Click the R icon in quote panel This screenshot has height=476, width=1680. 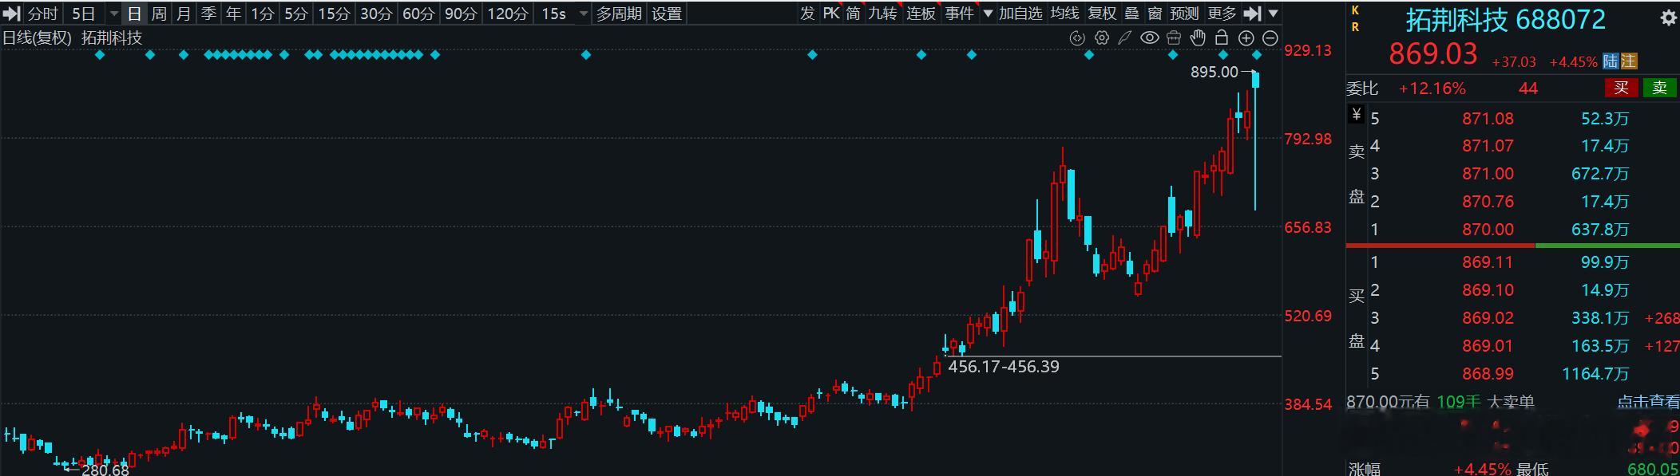point(1355,26)
